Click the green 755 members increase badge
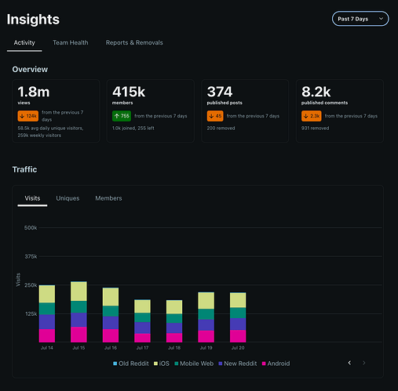 [122, 116]
